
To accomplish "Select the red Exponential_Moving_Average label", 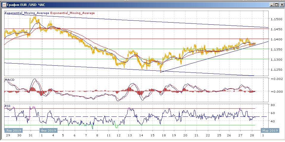I will pyautogui.click(x=73, y=13).
